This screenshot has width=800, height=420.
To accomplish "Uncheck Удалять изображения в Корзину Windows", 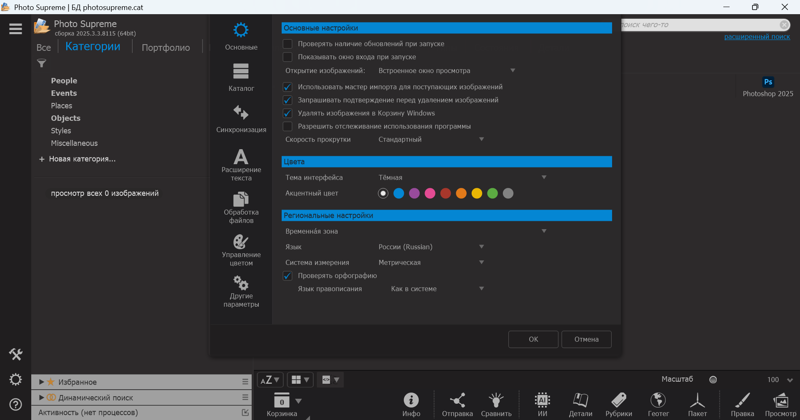I will 287,113.
